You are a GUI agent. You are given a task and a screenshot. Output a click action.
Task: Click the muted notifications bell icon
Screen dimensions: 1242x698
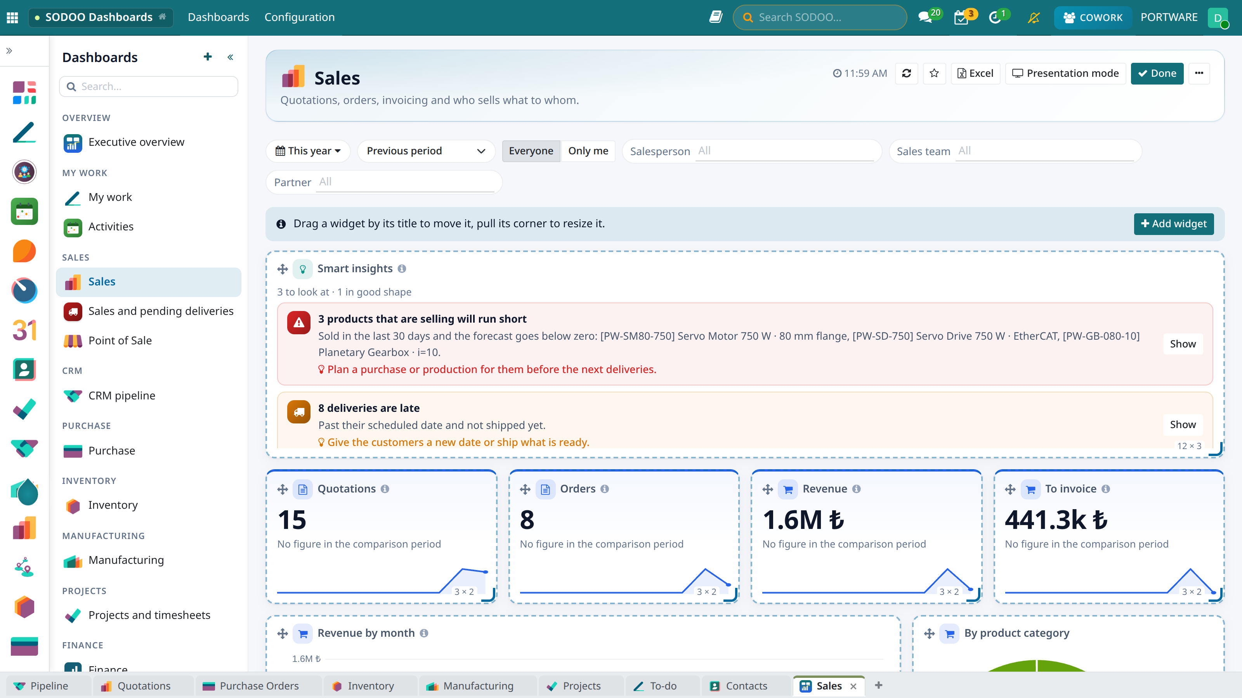pyautogui.click(x=1033, y=17)
